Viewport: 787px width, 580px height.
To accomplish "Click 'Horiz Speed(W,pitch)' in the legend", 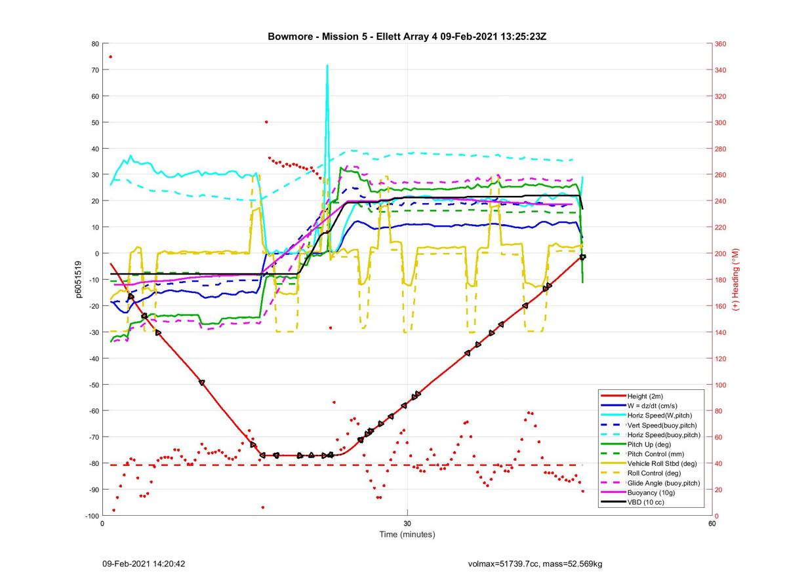I will pyautogui.click(x=660, y=416).
